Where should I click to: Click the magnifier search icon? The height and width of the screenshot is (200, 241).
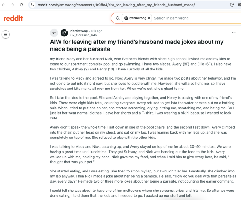[117, 18]
